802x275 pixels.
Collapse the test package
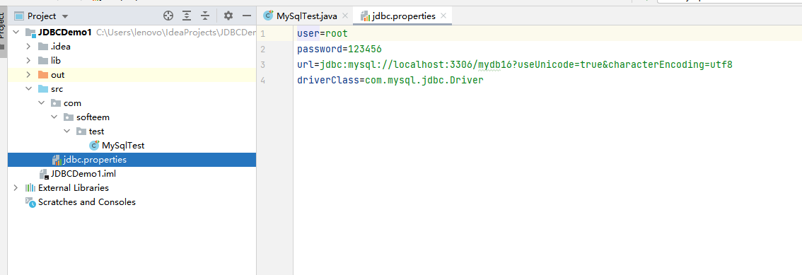tap(67, 131)
